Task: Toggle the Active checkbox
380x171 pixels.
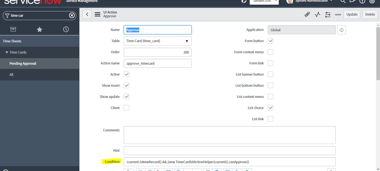Action: [x=126, y=74]
